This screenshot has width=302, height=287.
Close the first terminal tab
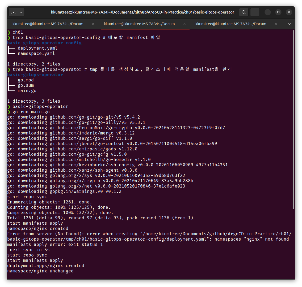tap(93, 24)
